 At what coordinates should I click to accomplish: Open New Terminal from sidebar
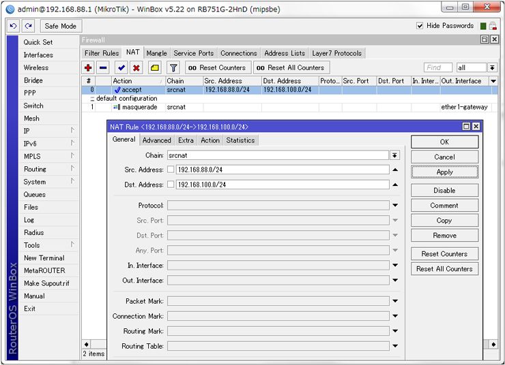(x=49, y=258)
